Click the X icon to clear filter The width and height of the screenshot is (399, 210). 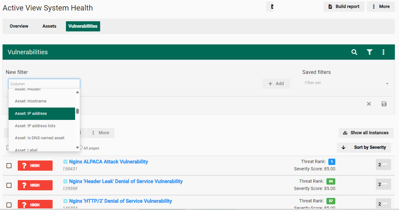tap(369, 104)
